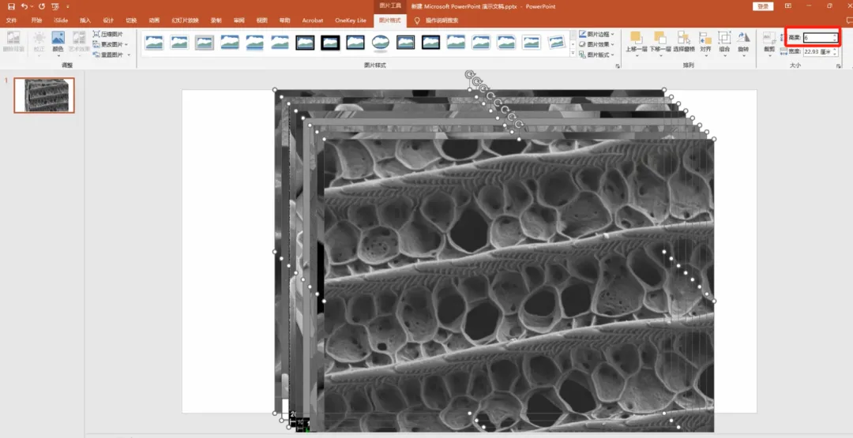Click 下移一层 (Send Backward) icon
Viewport: 853px width, 438px height.
pos(659,37)
